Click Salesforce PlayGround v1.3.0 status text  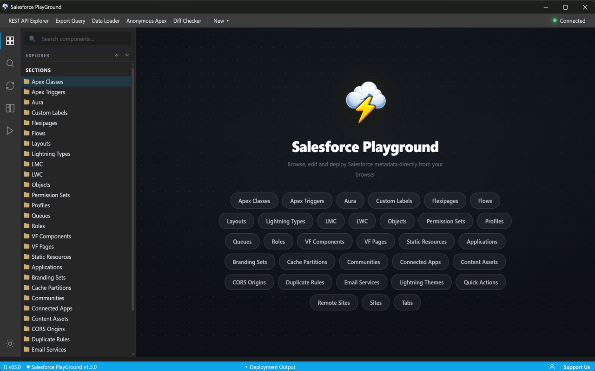61,367
